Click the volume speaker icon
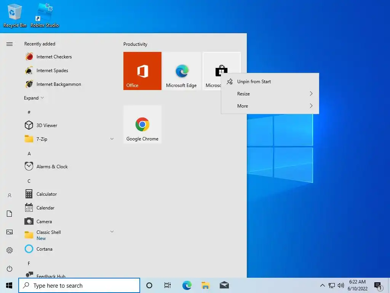This screenshot has height=293, width=390. (x=341, y=285)
